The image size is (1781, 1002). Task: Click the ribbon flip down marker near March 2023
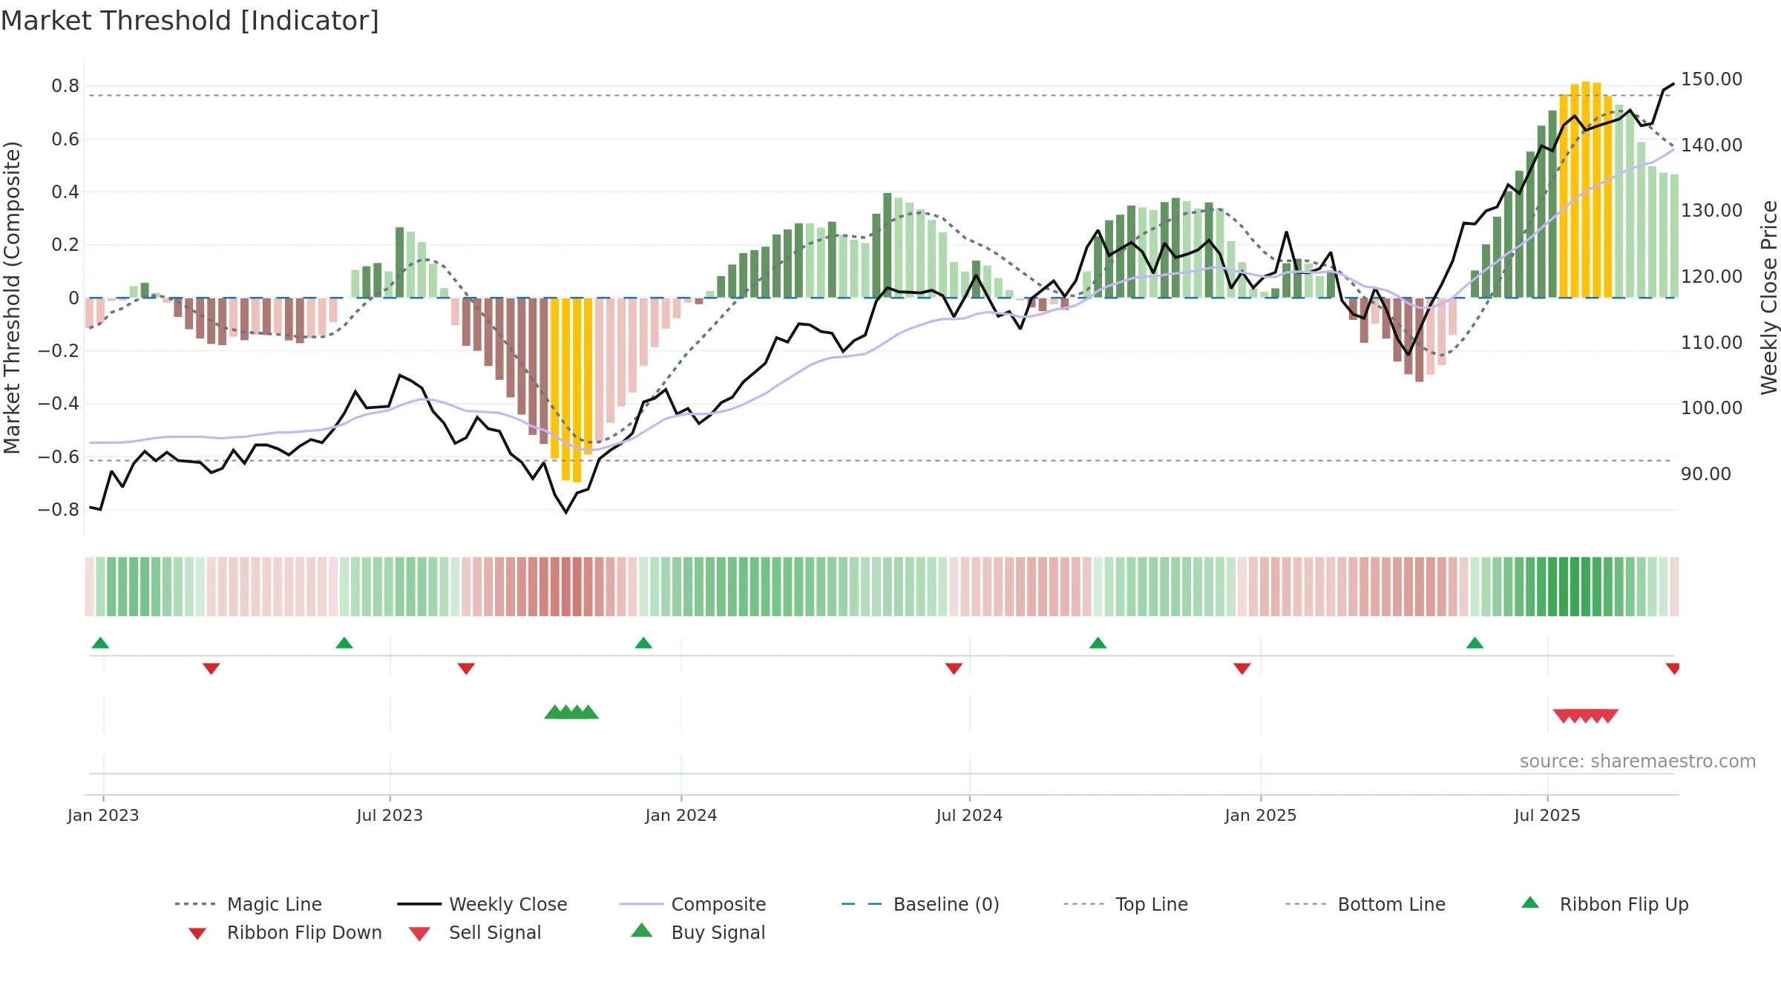tap(211, 669)
